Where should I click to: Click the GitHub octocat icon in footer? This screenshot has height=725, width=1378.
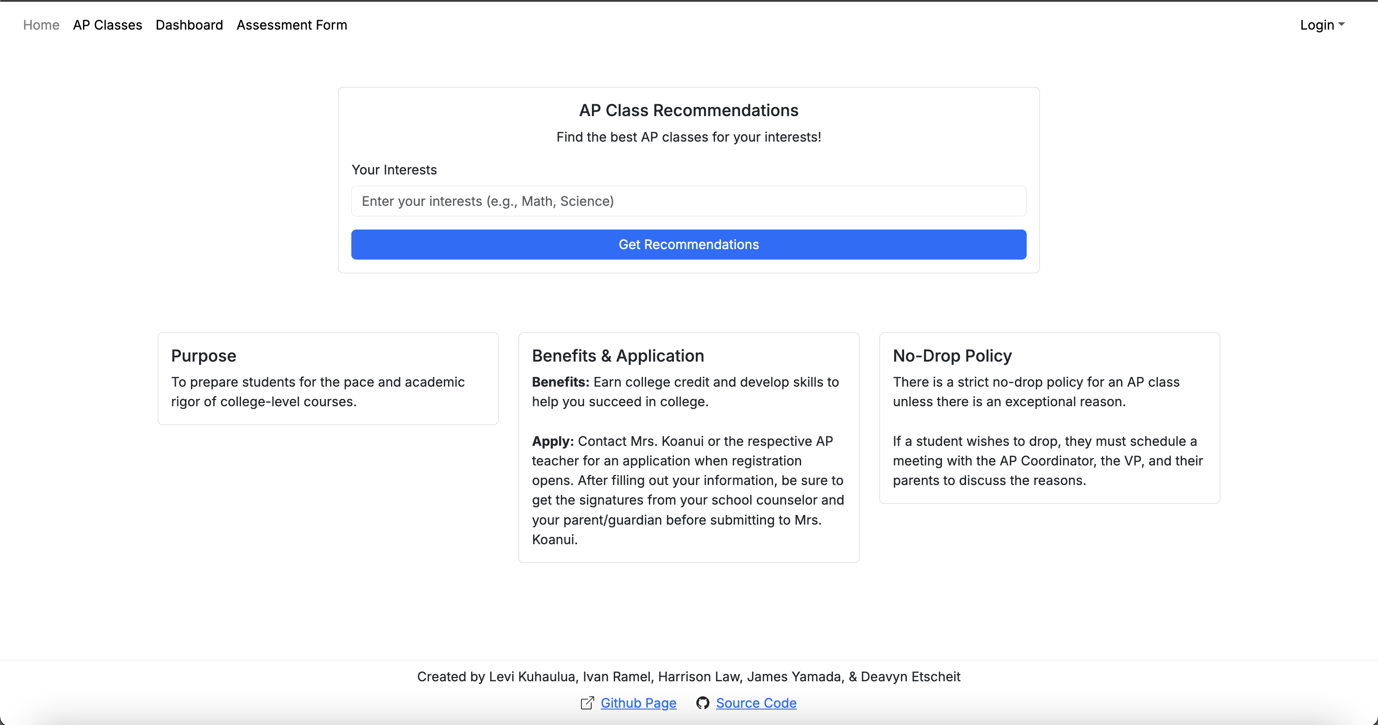702,703
